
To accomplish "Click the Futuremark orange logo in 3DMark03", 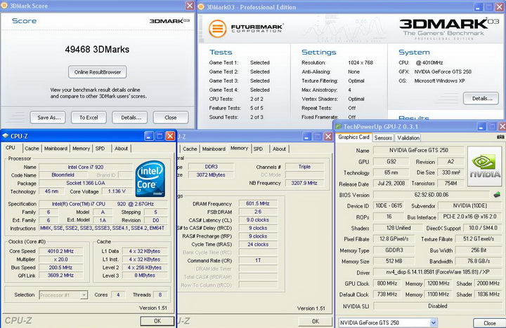I will pyautogui.click(x=217, y=29).
